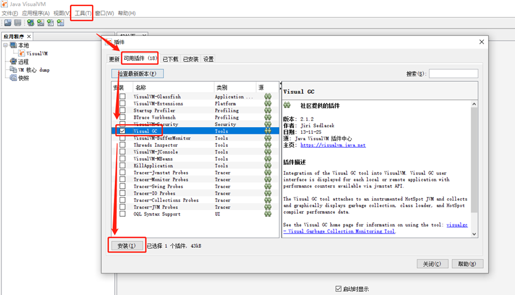The height and width of the screenshot is (295, 515).
Task: Click the community icon beside 社区提供的插件
Action: tap(287, 105)
